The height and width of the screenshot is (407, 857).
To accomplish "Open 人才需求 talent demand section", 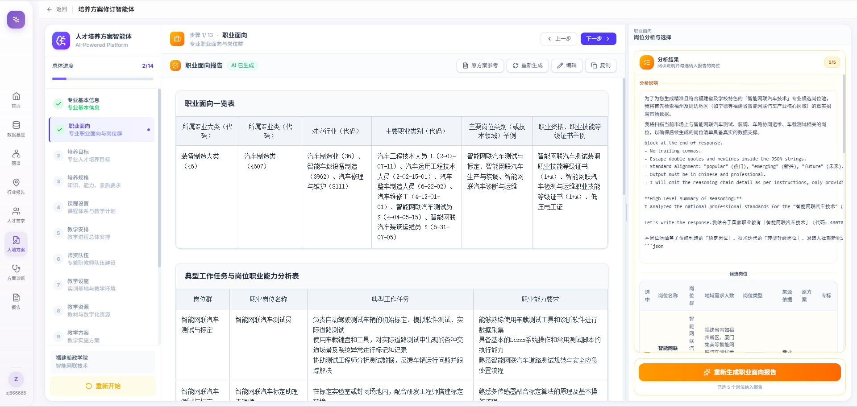I will (x=16, y=215).
